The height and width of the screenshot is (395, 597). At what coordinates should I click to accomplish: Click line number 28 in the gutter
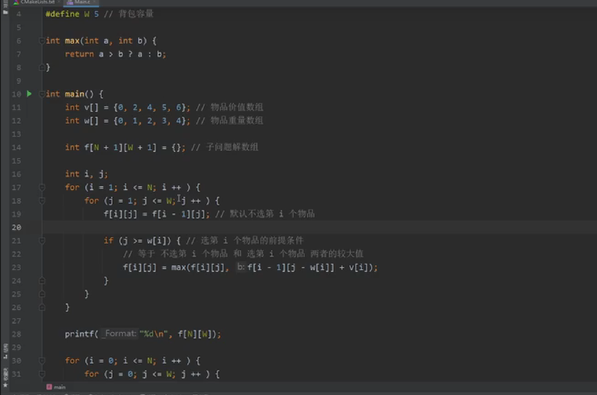[16, 334]
